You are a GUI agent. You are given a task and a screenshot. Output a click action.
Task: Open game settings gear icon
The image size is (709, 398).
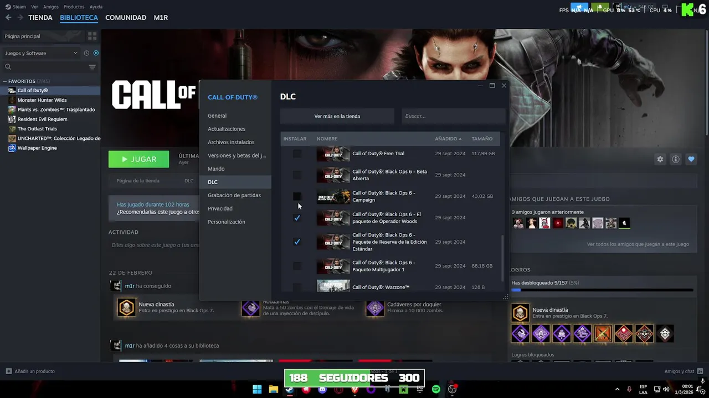pos(660,159)
